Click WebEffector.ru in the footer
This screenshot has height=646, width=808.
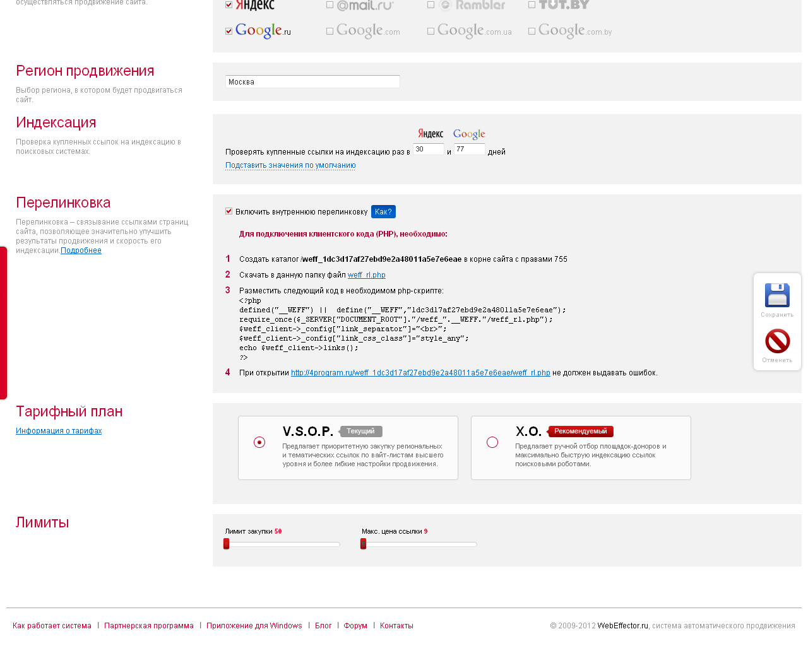(x=622, y=626)
